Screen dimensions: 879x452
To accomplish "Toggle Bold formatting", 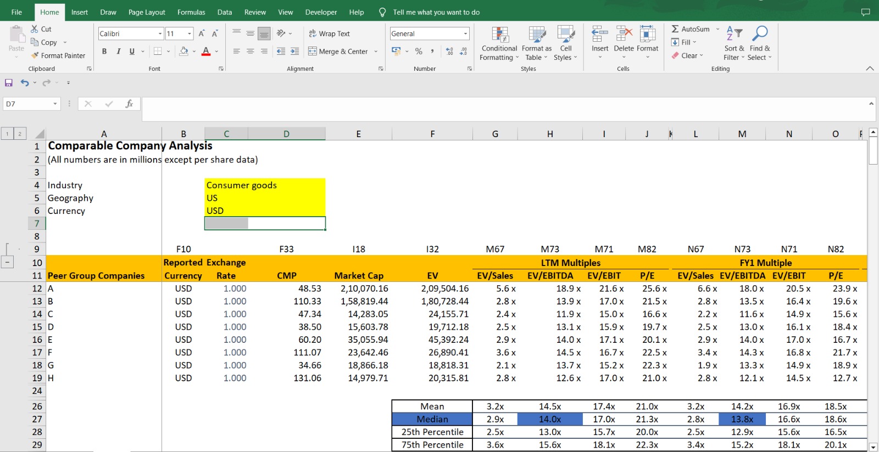I will pos(104,51).
